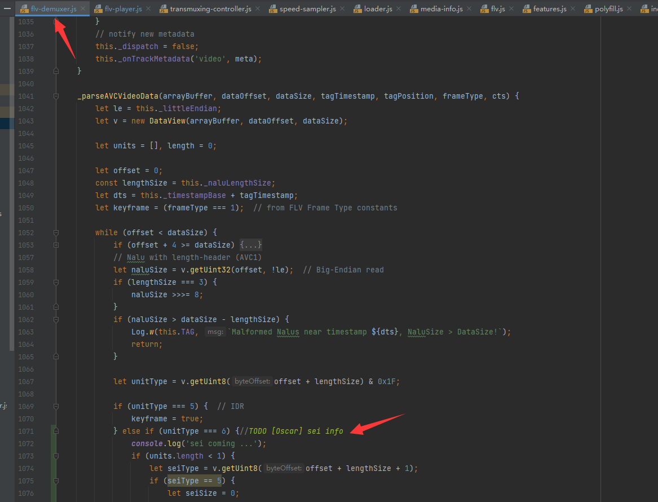Collapse the unitType IDR block at line 1069
658x502 pixels.
click(56, 406)
